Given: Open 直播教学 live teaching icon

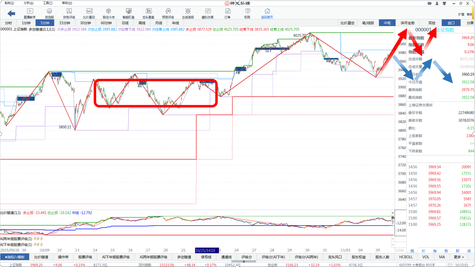Looking at the screenshot, I should pyautogui.click(x=29, y=13).
